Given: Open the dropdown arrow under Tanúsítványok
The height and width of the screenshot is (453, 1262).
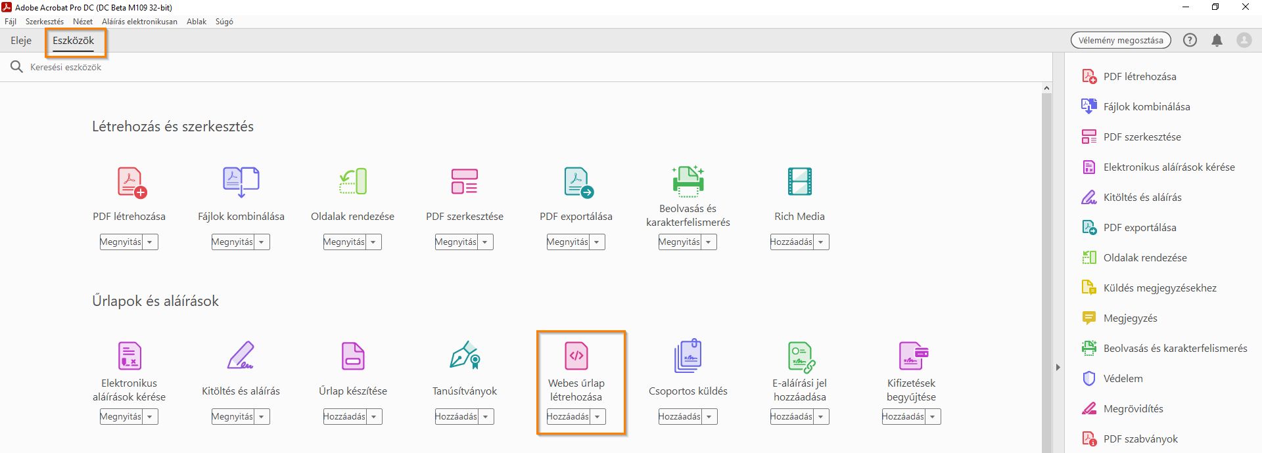Looking at the screenshot, I should [x=486, y=417].
